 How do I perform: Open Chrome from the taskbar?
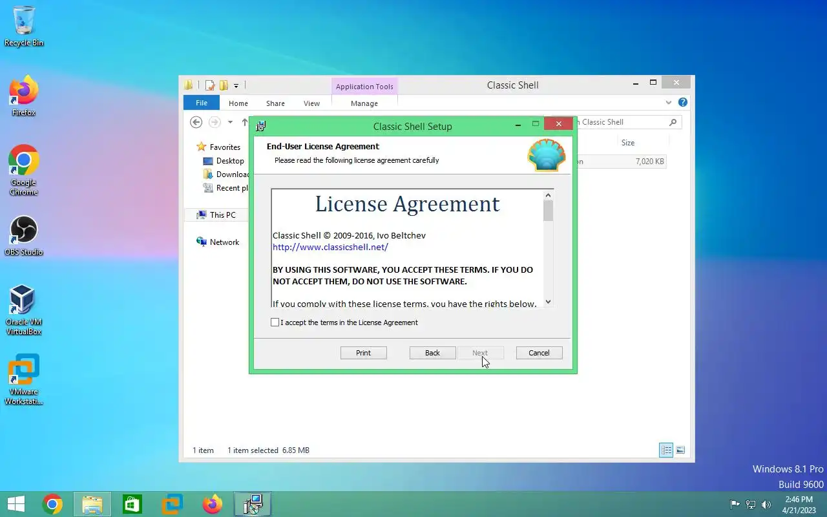(x=52, y=504)
